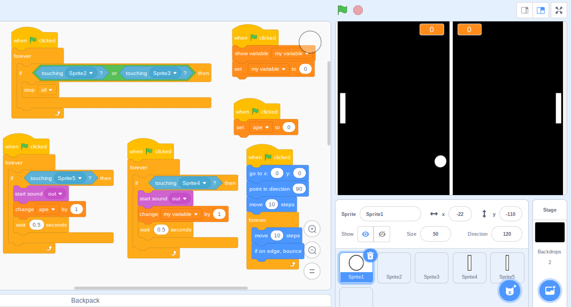
Task: Click the horizontal workspace scrollbar
Action: tap(161, 288)
